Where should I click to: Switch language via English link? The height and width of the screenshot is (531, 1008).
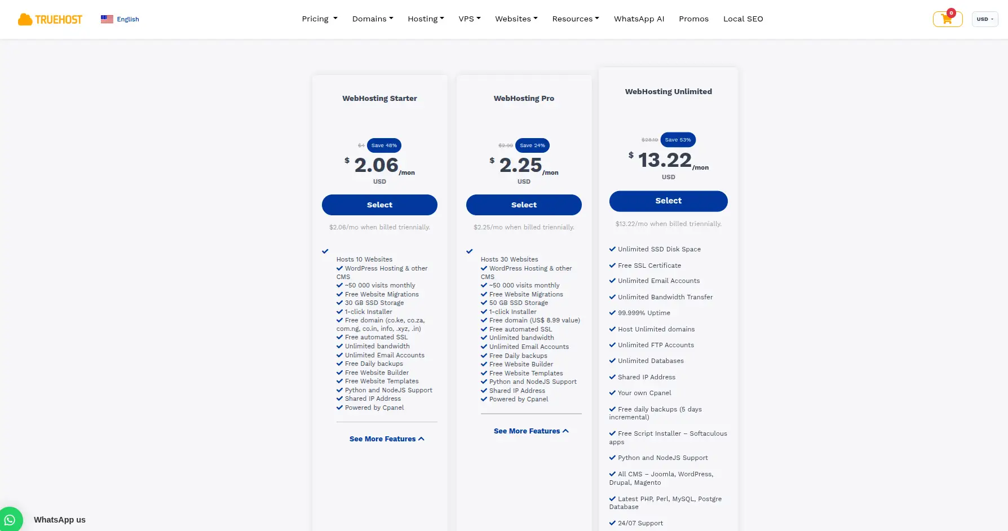point(128,19)
